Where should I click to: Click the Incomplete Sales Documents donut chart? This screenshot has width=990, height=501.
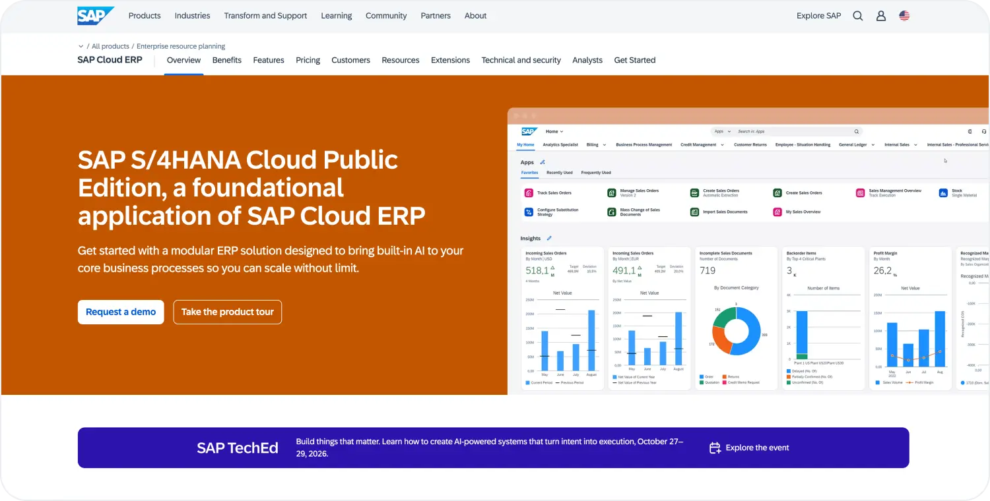click(x=736, y=332)
